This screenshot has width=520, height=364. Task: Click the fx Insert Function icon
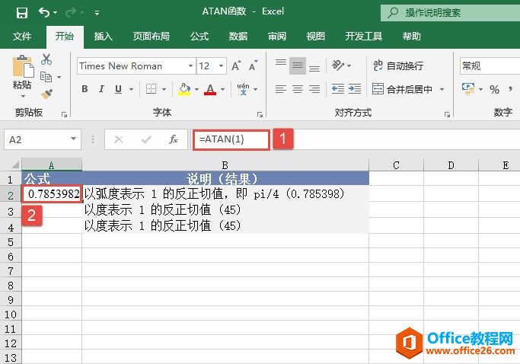click(x=173, y=139)
